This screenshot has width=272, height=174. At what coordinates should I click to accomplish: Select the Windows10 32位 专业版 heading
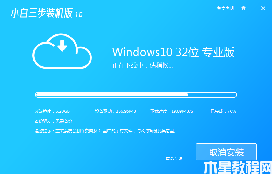(x=173, y=52)
